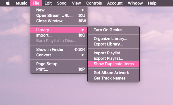The image size is (173, 105).
Task: Select Show in Finder
Action: click(x=59, y=49)
